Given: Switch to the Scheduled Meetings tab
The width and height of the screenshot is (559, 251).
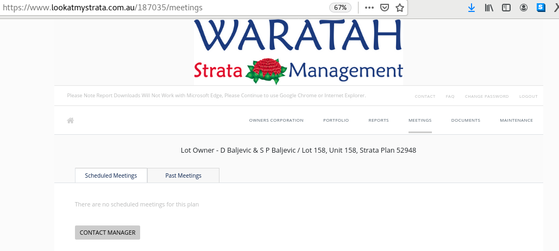Looking at the screenshot, I should [x=111, y=175].
